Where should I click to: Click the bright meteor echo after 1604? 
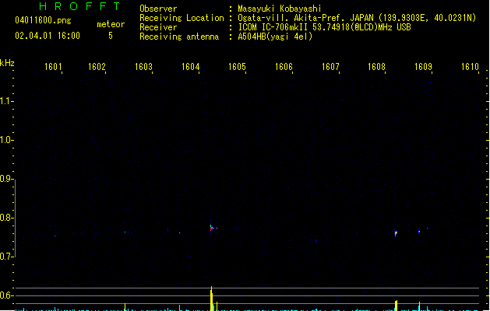coord(212,229)
